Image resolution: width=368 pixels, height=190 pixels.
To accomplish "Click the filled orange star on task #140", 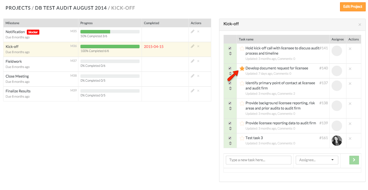I will [242, 68].
